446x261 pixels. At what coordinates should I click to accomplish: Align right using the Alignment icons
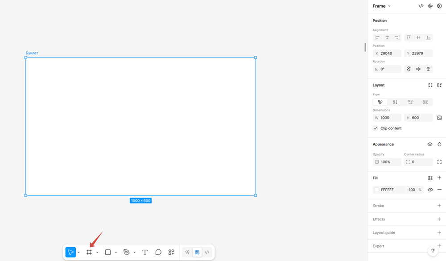(397, 37)
